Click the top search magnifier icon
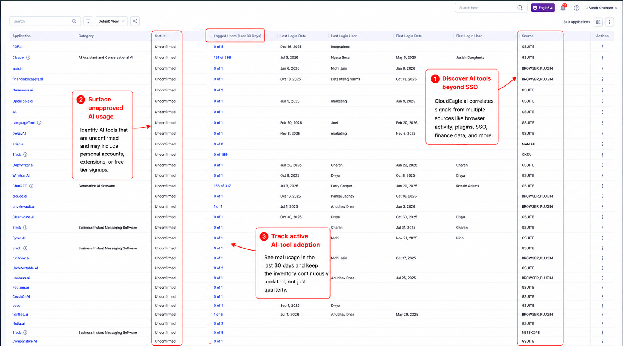 pyautogui.click(x=520, y=8)
